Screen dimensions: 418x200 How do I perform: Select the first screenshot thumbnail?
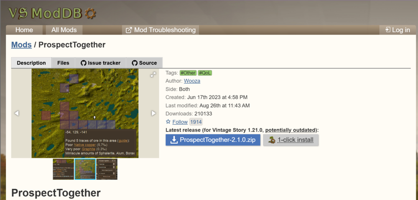[63, 169]
